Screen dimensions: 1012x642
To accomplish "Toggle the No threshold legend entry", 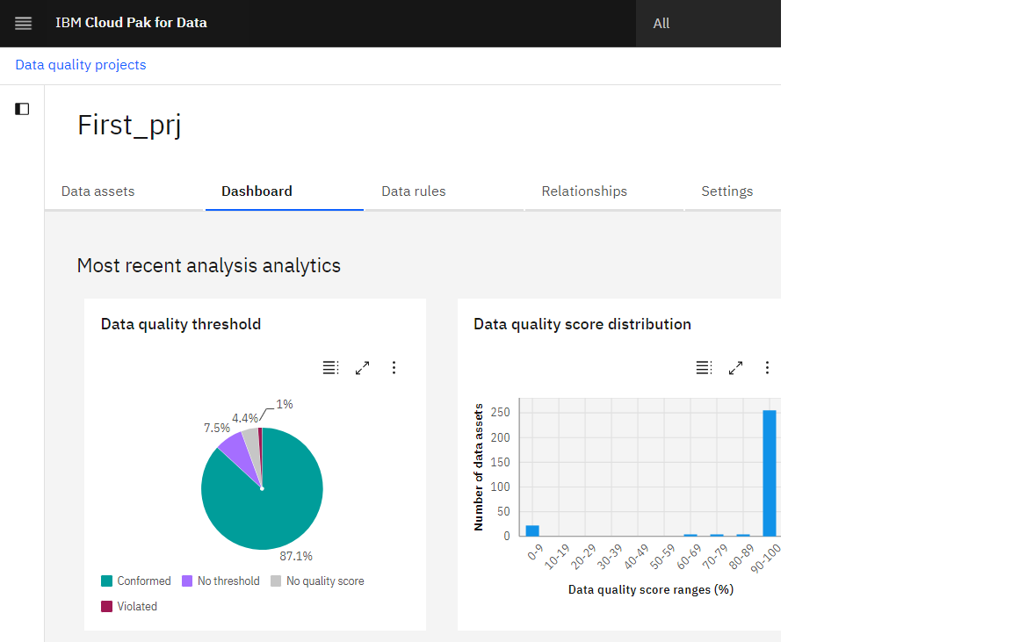I will tap(220, 581).
